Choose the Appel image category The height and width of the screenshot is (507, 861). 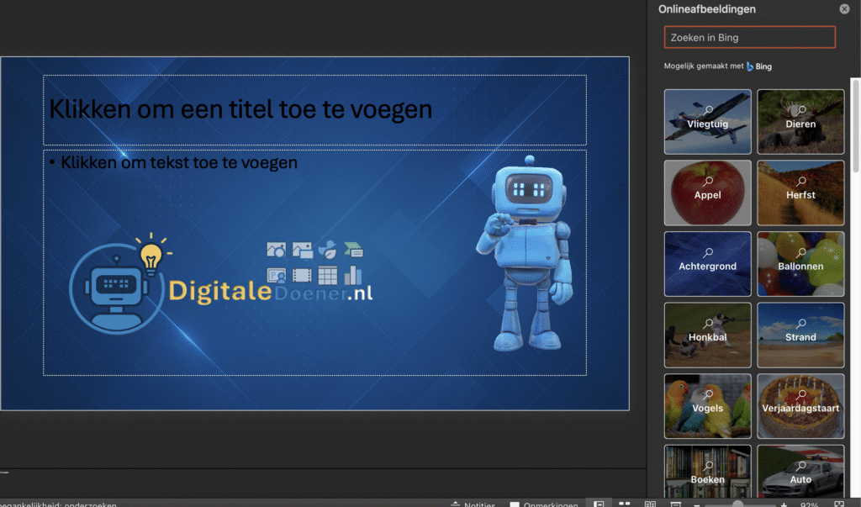click(x=707, y=193)
